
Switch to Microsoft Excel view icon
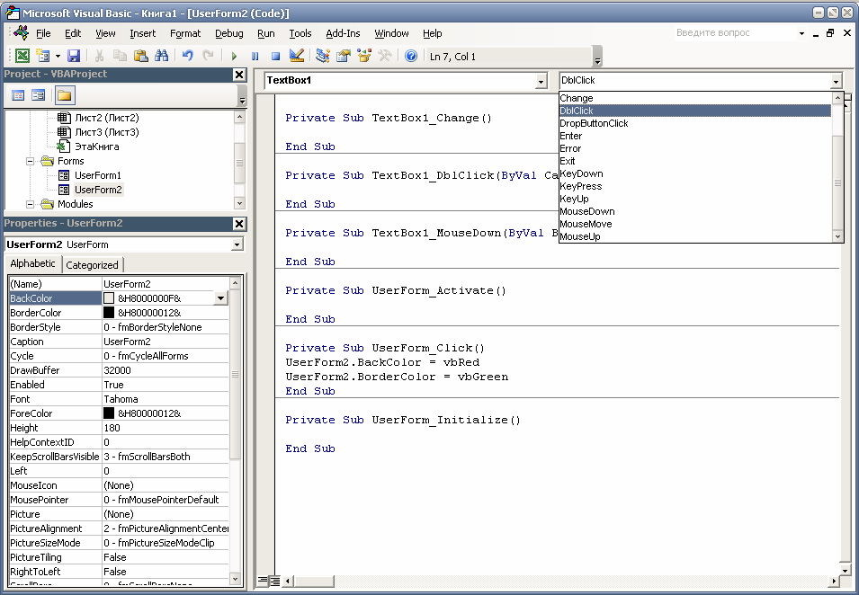point(22,56)
